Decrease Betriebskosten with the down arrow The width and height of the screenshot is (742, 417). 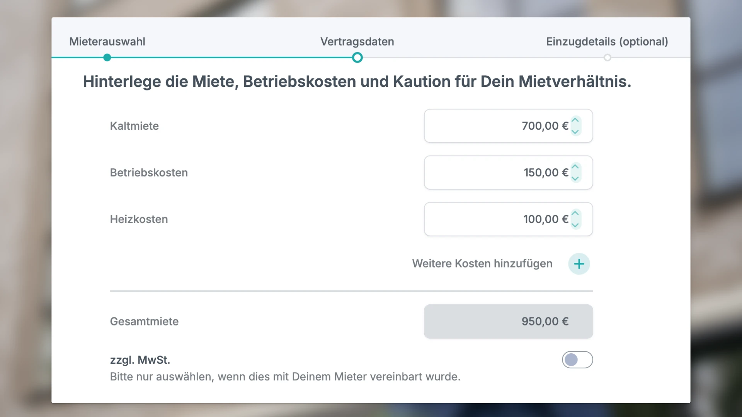(x=575, y=178)
